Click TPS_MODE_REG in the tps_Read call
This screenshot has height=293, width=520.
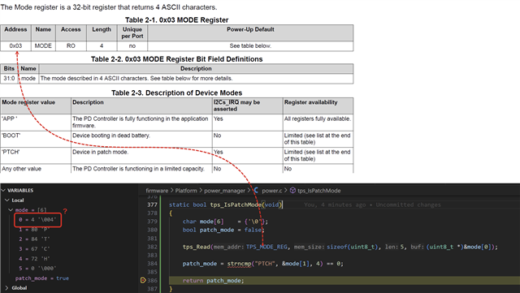[x=266, y=247]
